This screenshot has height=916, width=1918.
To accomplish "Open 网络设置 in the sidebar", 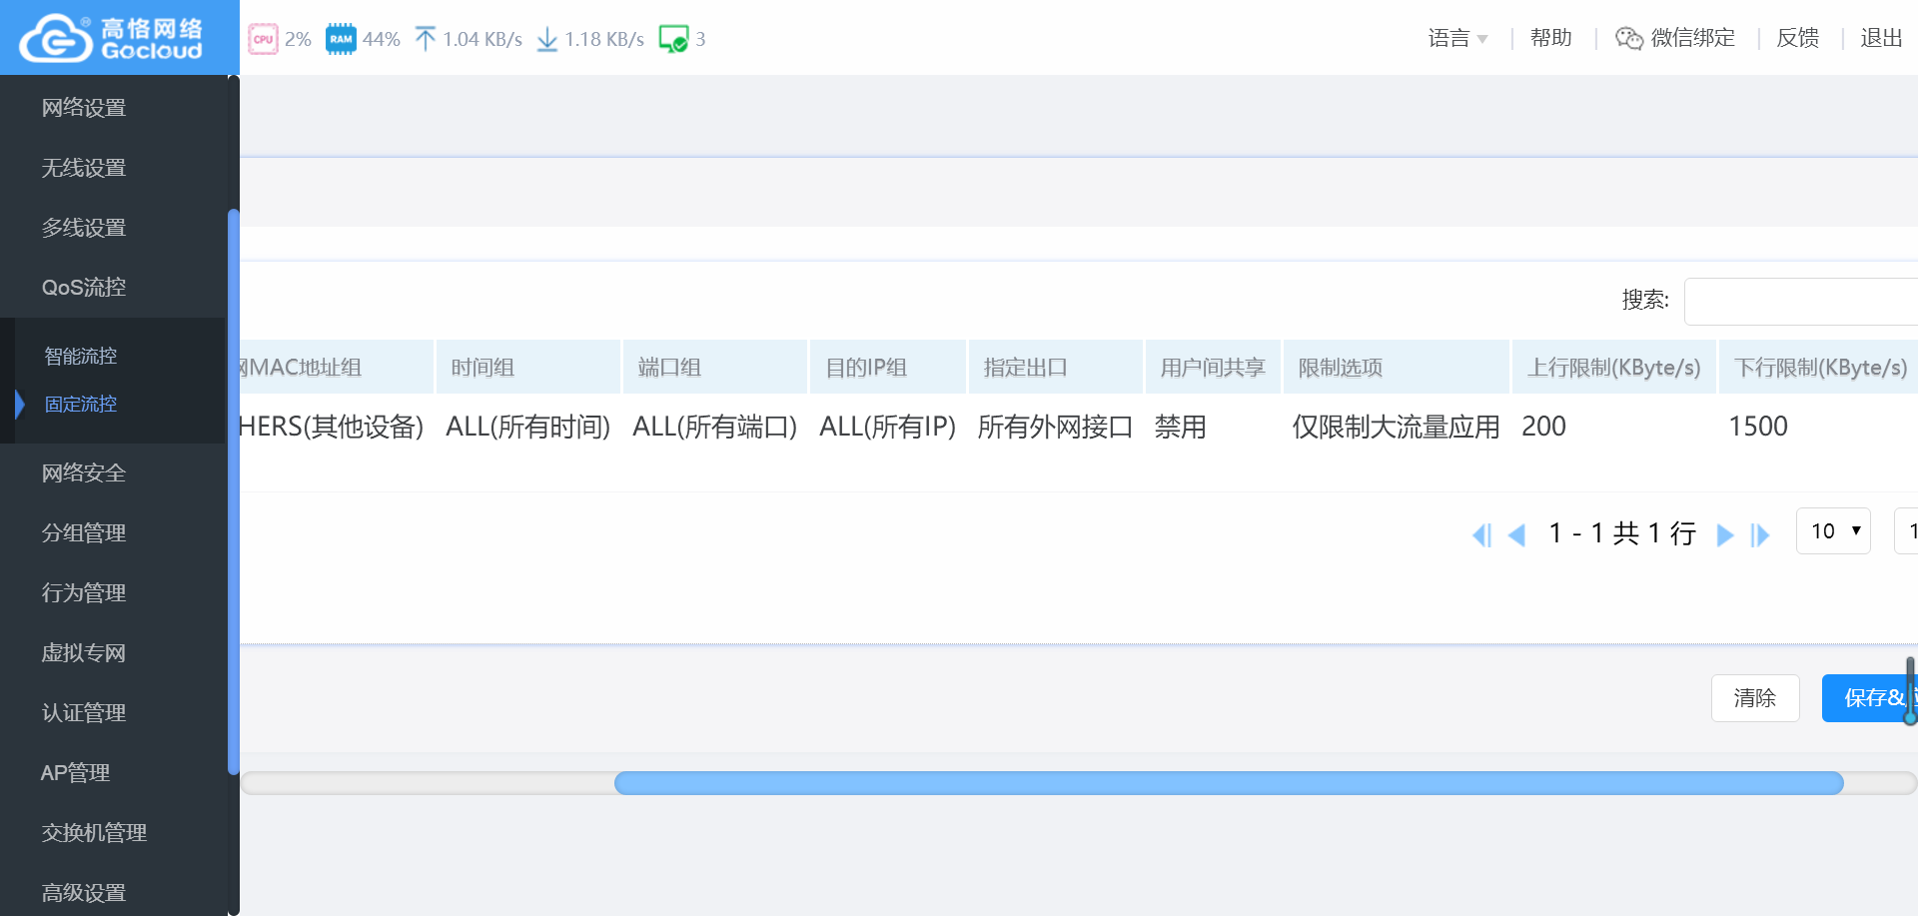I will (x=84, y=108).
